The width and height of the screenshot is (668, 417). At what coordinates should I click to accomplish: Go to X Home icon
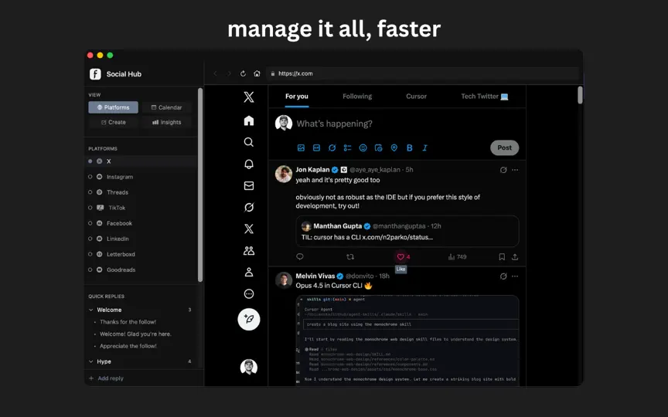[x=249, y=120]
